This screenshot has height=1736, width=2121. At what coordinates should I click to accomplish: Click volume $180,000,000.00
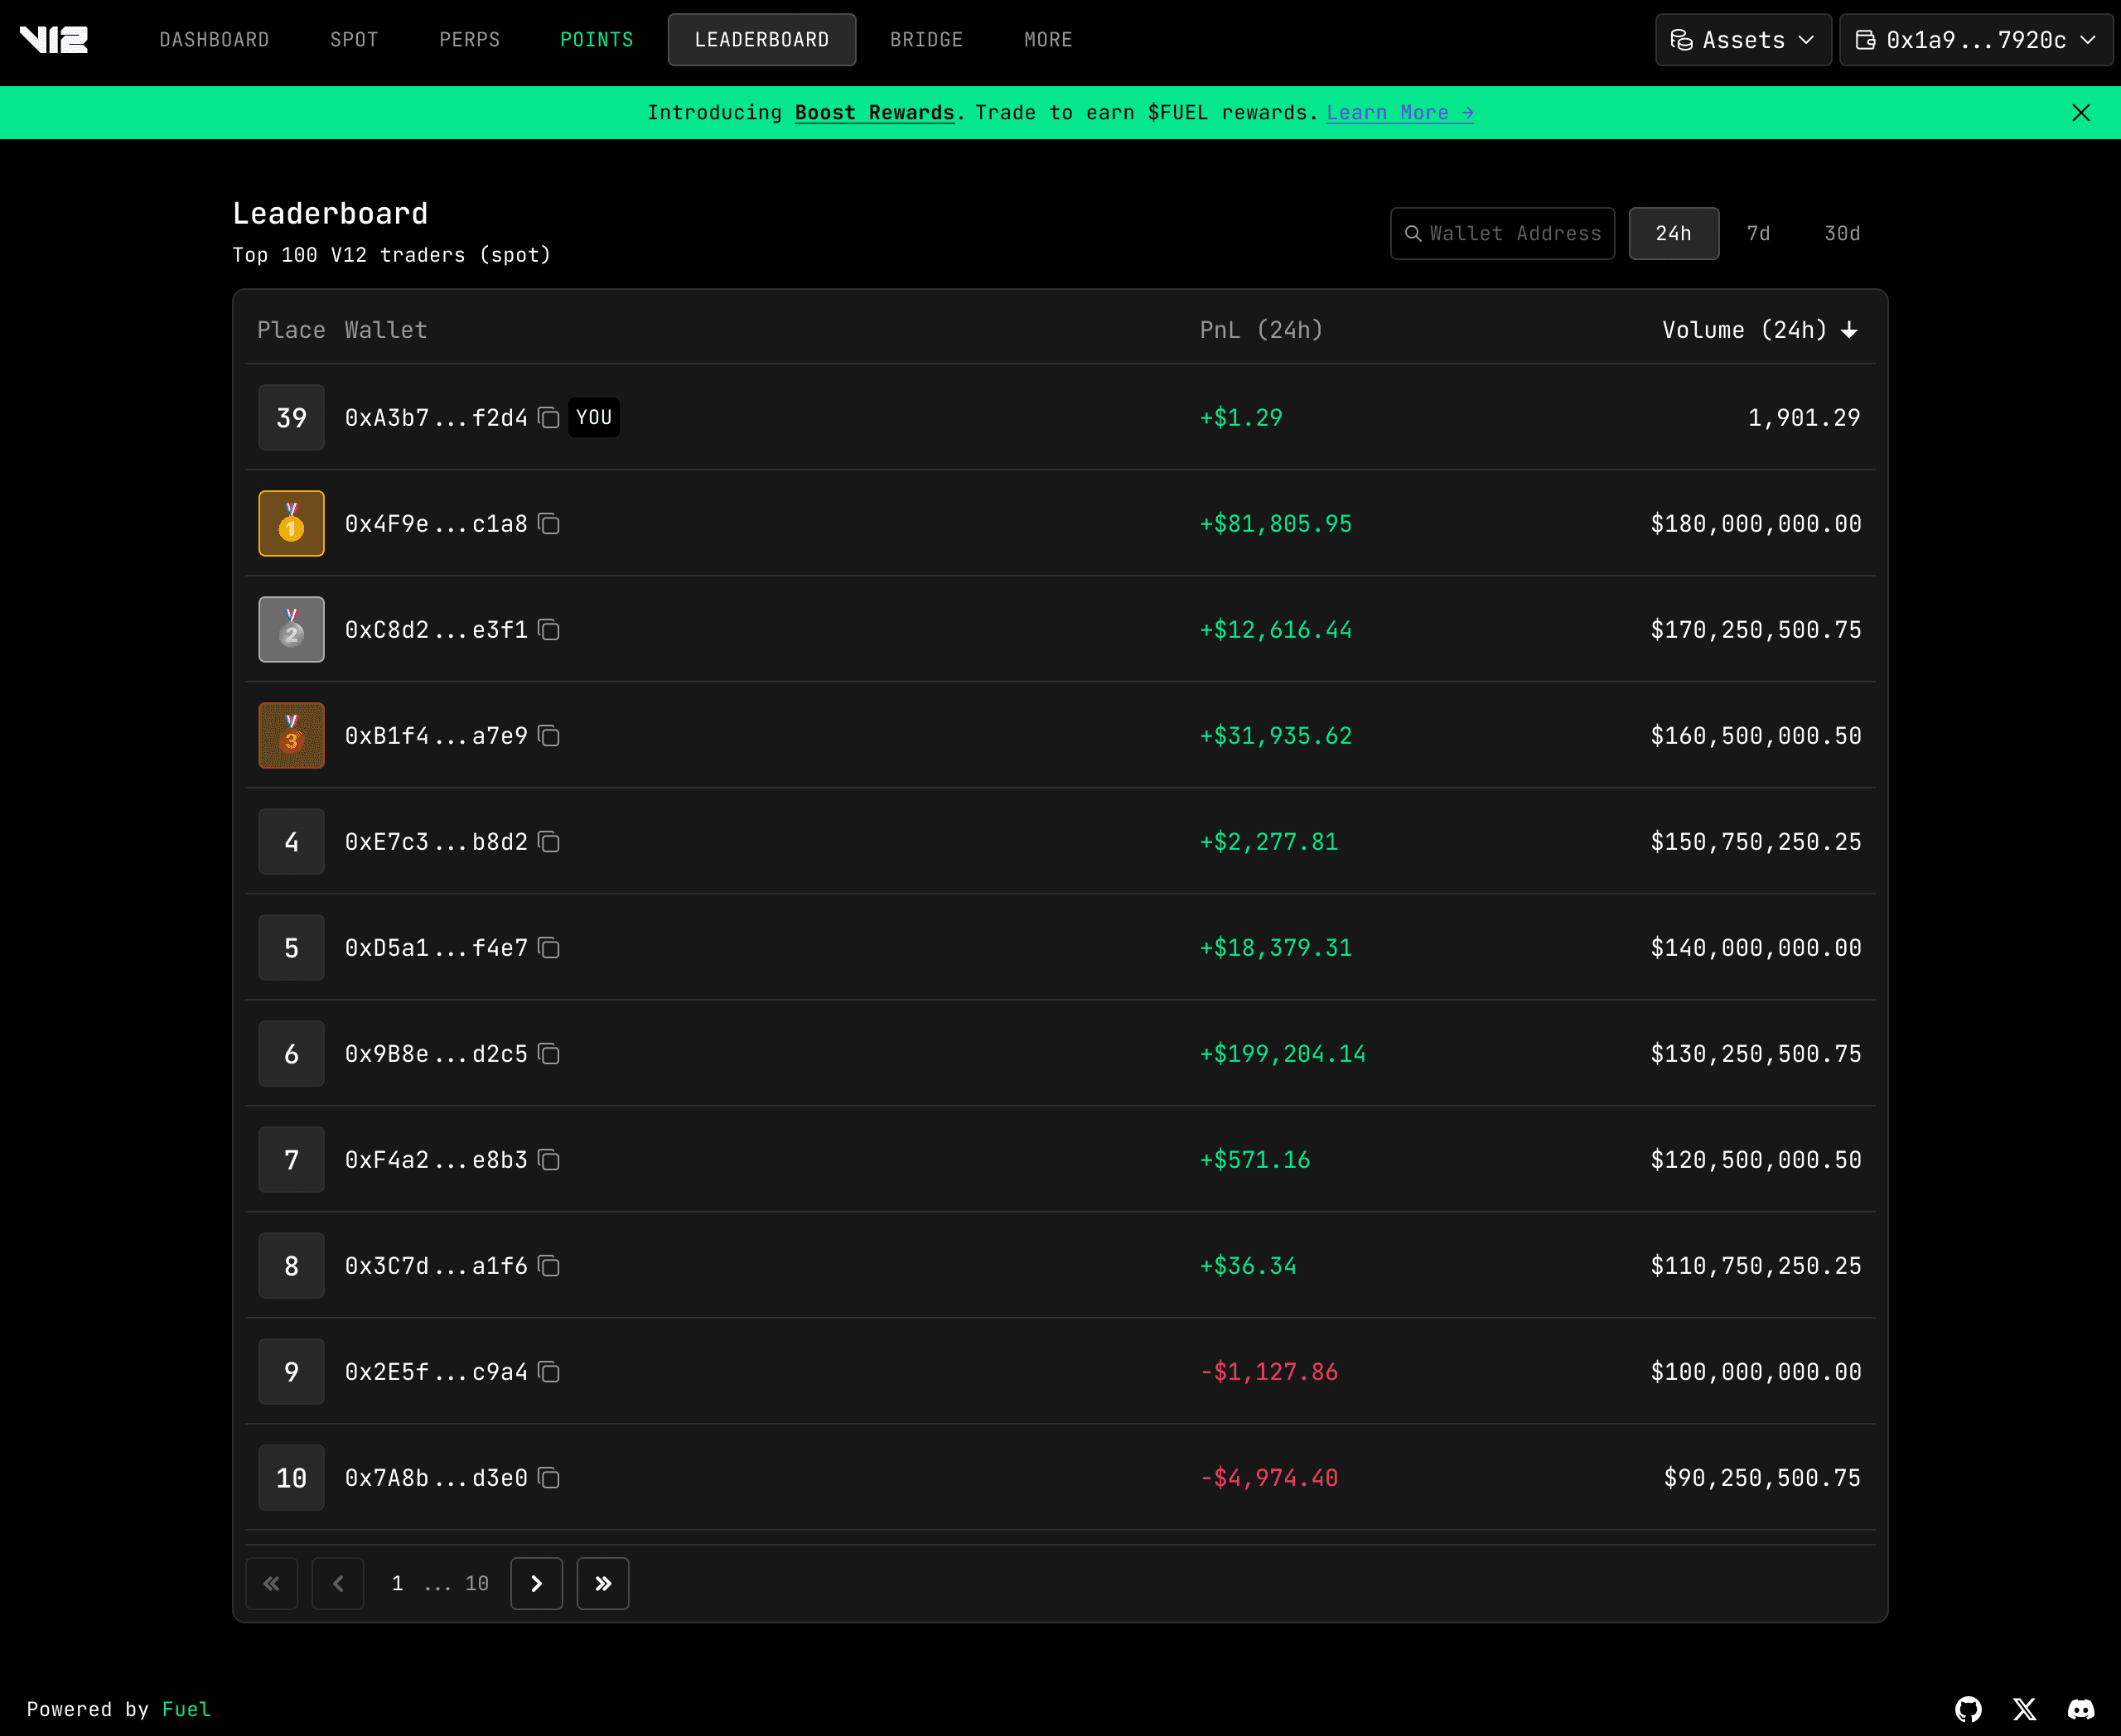[1756, 523]
